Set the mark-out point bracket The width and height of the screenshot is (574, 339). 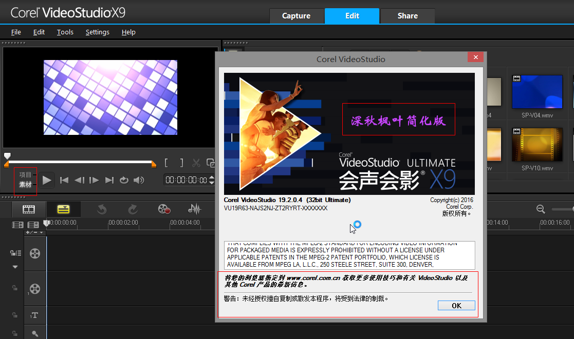(181, 163)
